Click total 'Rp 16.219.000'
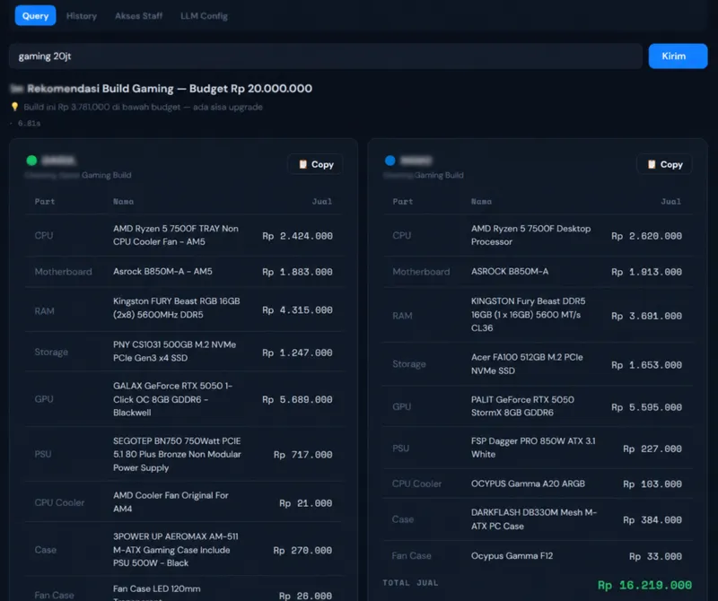This screenshot has width=718, height=601. tap(644, 585)
